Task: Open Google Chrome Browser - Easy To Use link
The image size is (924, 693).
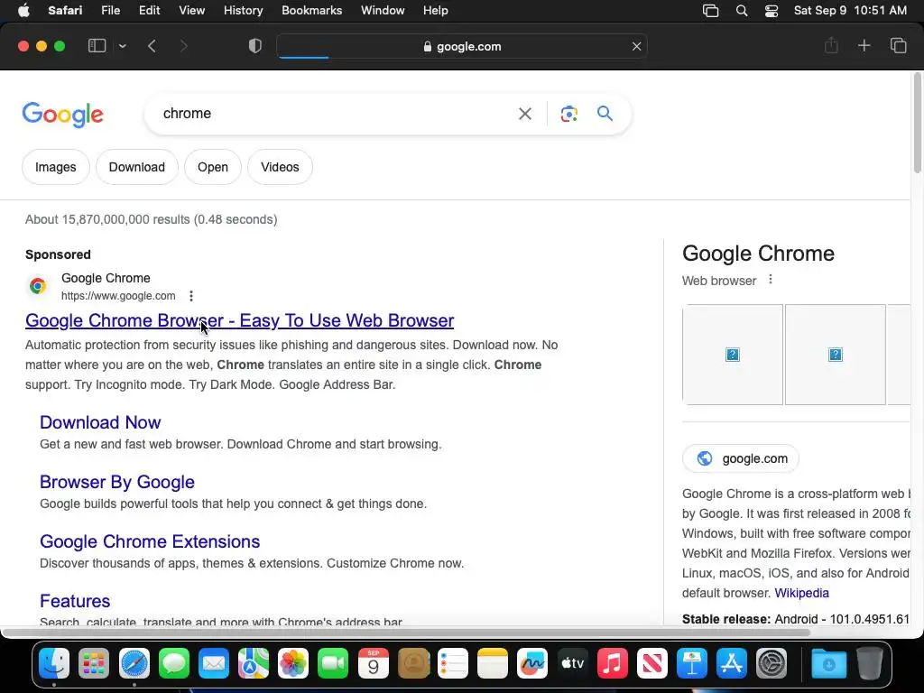Action: point(239,320)
